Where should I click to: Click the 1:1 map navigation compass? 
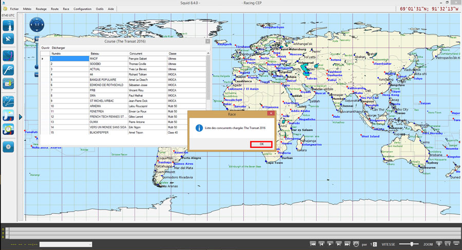(36, 24)
